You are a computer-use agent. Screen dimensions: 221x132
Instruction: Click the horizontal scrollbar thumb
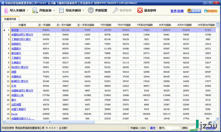[50, 122]
